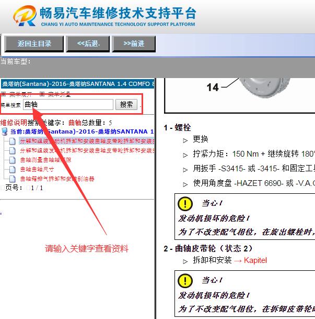Image resolution: width=315 pixels, height=319 pixels.
Task: Go forward using the >>前进 button
Action: (134, 44)
